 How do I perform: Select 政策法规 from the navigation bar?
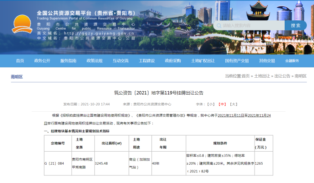pyautogui.click(x=94, y=61)
